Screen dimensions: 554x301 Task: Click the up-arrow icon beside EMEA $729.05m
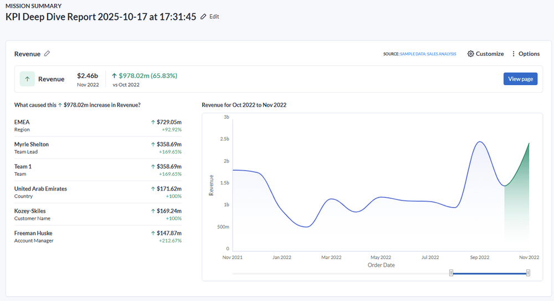pos(153,122)
